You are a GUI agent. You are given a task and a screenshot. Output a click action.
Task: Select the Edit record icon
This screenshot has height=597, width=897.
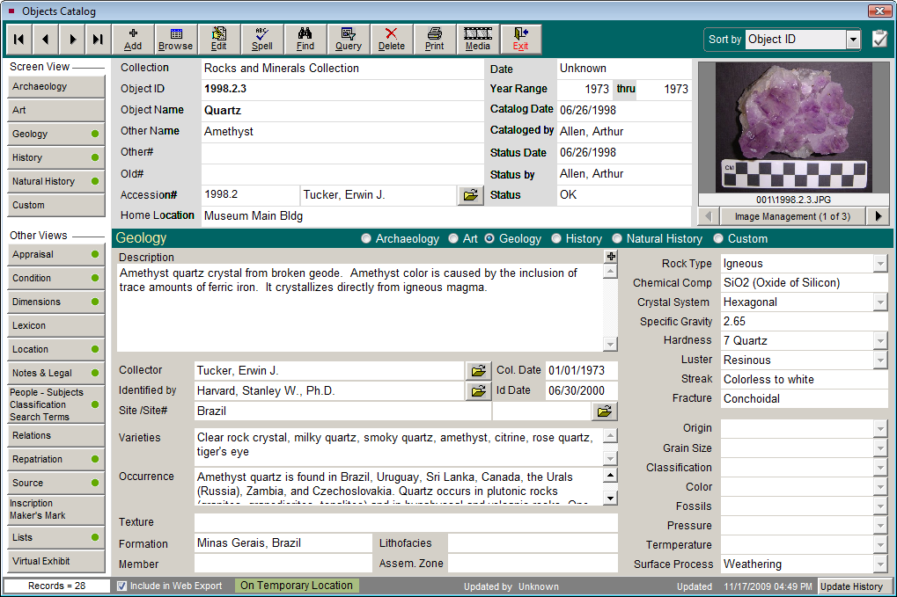(x=218, y=39)
